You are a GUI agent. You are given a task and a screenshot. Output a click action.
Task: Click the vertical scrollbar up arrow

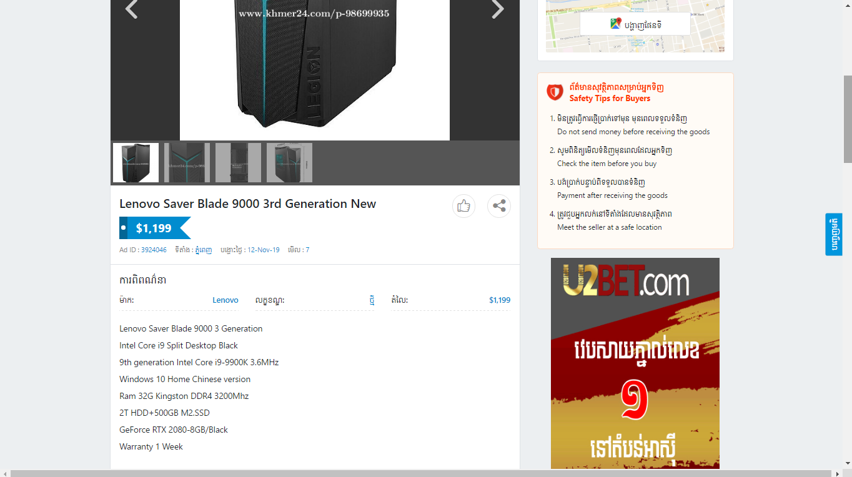848,4
